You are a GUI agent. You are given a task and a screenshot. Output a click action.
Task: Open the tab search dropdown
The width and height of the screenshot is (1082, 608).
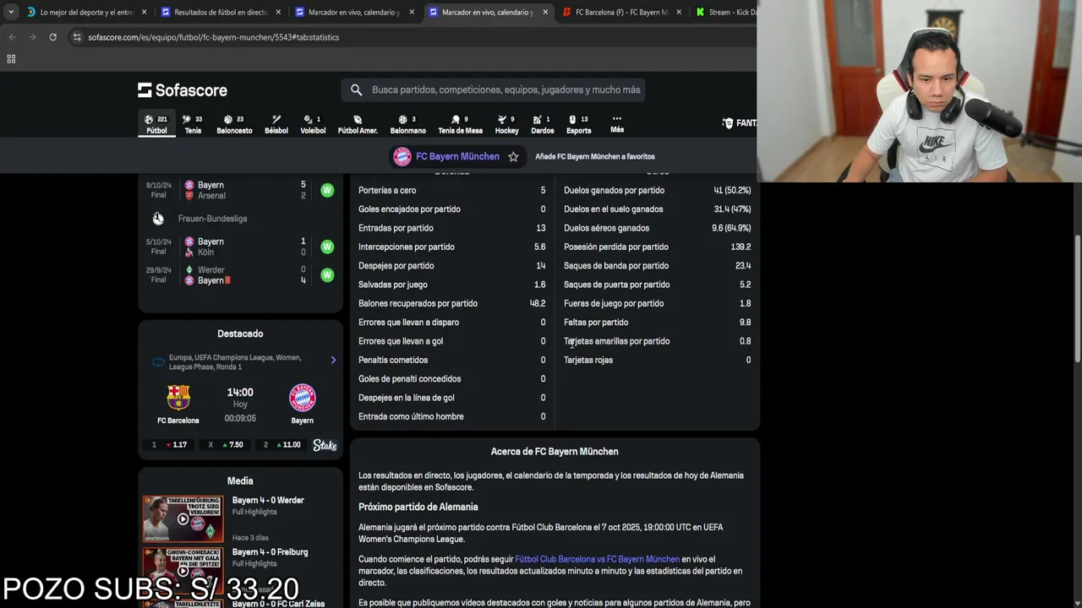click(10, 12)
